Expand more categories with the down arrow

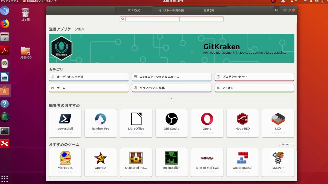pos(171,98)
